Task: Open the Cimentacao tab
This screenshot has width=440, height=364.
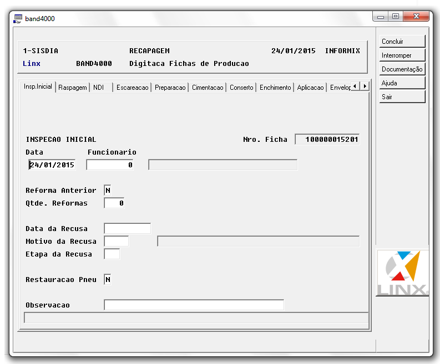Action: [208, 88]
